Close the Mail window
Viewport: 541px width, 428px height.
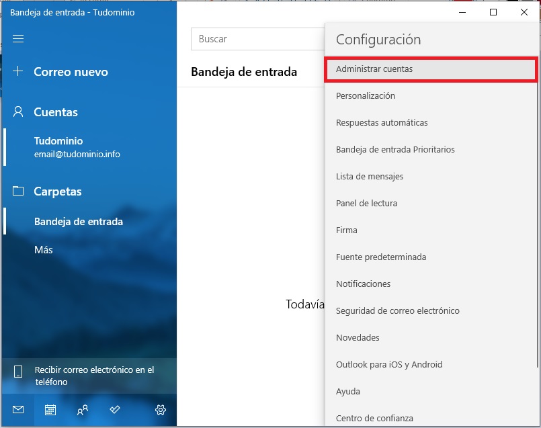pos(524,12)
